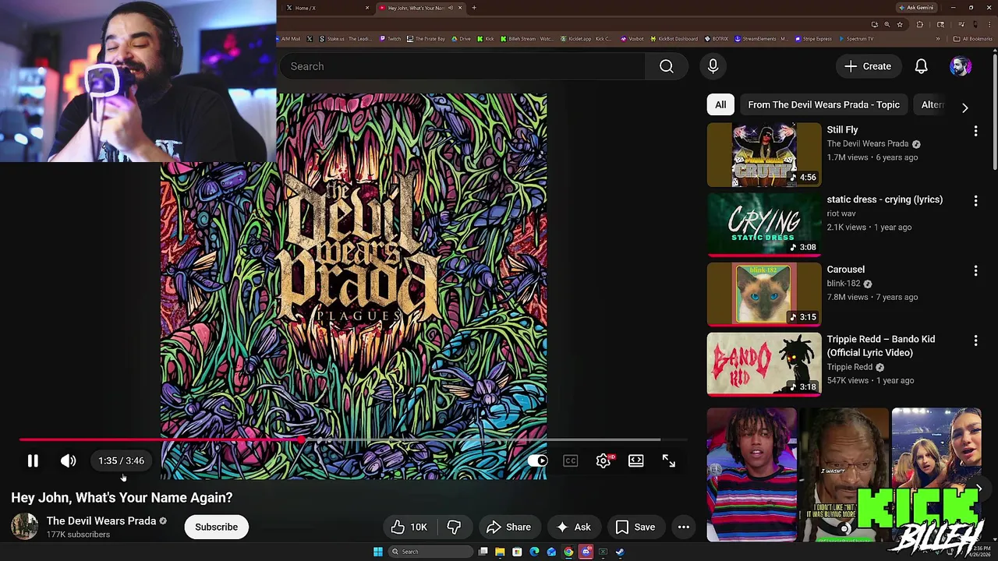998x561 pixels.
Task: Open more options for static dress crying
Action: coord(975,201)
